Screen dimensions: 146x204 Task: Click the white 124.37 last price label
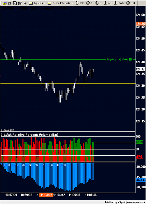pyautogui.click(x=140, y=69)
